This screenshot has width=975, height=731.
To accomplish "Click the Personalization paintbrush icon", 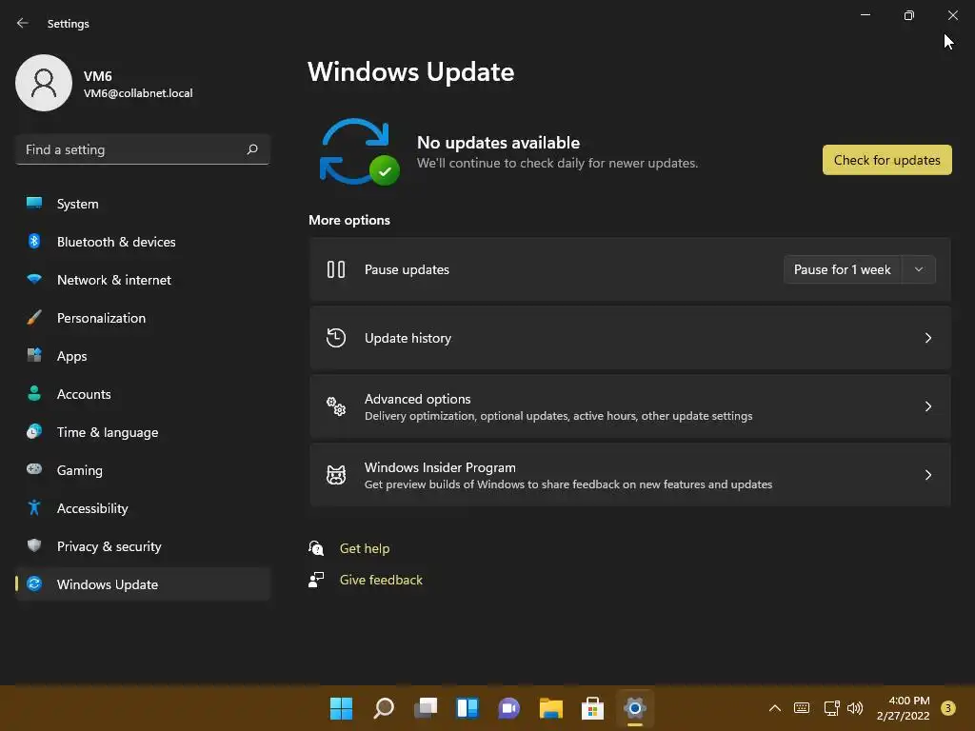I will [x=34, y=317].
